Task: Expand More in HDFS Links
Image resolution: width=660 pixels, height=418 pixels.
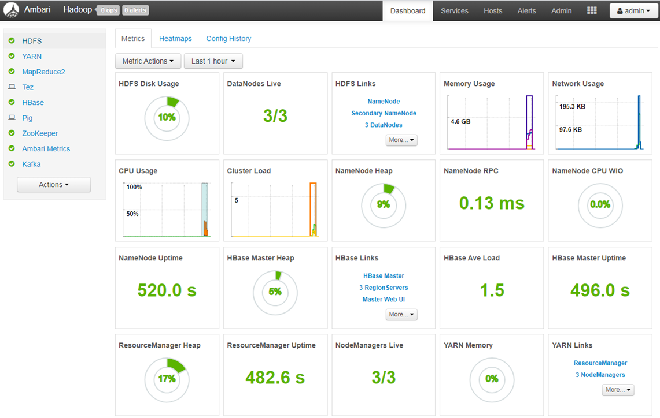Action: pyautogui.click(x=401, y=140)
